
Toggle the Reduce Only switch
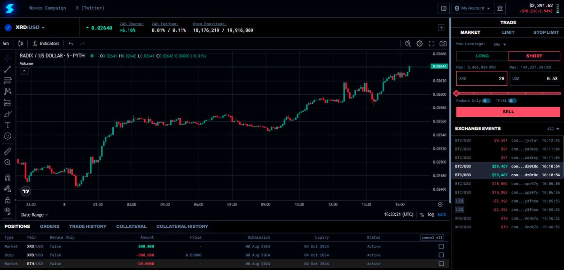pyautogui.click(x=486, y=101)
